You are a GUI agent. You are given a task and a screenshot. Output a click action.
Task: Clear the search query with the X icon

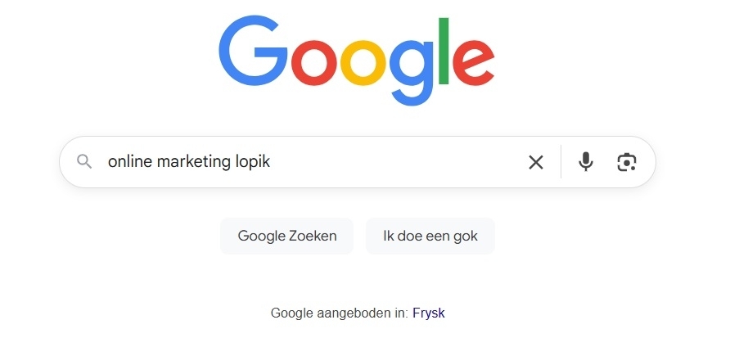(x=536, y=162)
